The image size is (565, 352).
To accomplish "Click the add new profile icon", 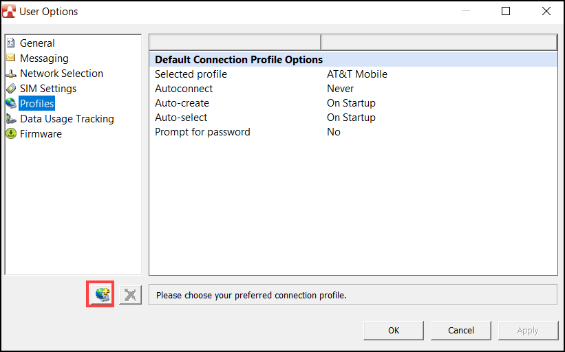I will [103, 295].
